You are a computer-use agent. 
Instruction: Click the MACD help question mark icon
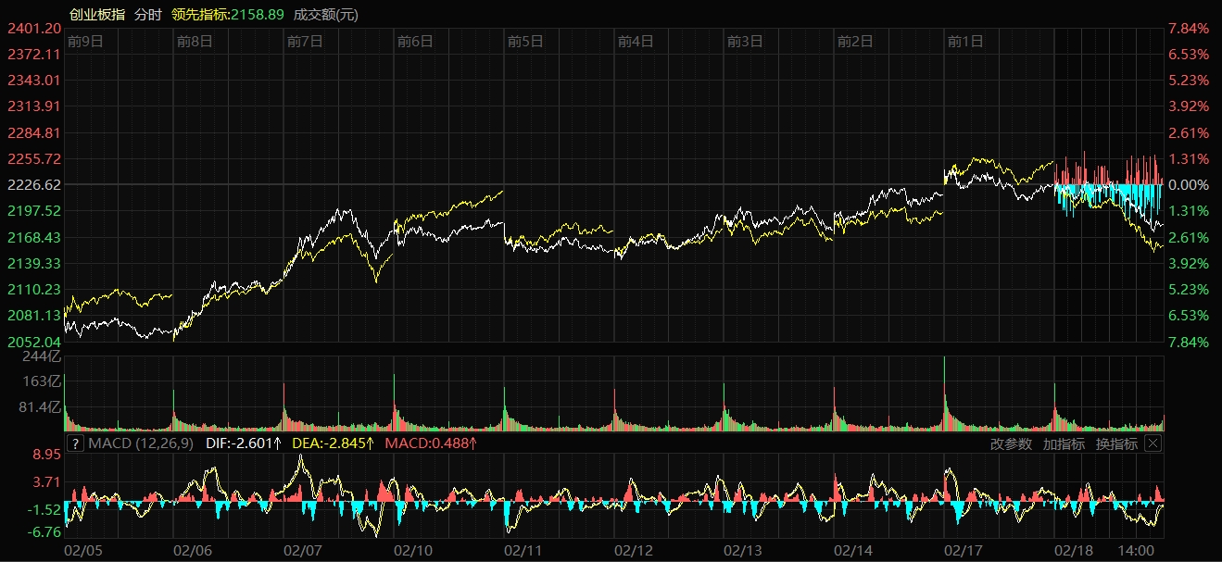click(75, 443)
